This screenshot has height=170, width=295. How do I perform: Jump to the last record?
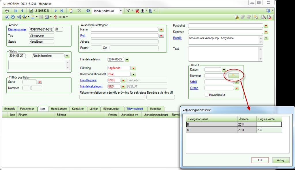coord(62,11)
